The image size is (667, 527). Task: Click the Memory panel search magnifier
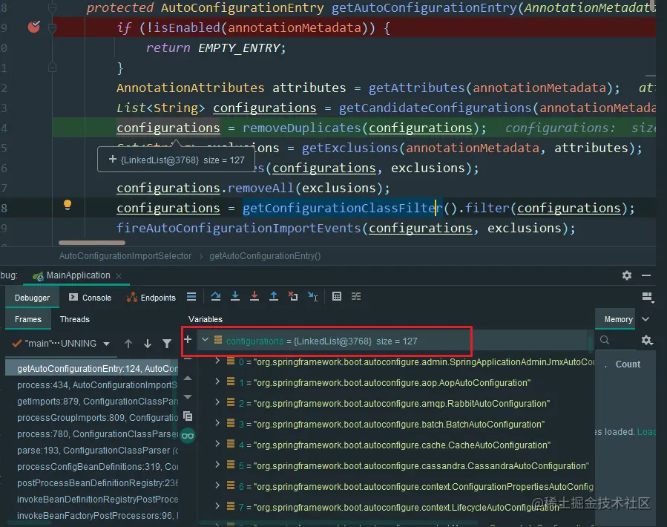point(605,340)
